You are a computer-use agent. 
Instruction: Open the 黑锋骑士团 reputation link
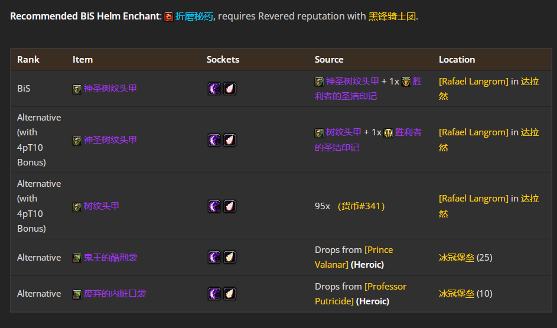point(392,17)
